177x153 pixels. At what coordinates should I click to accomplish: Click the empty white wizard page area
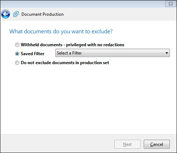(88, 99)
